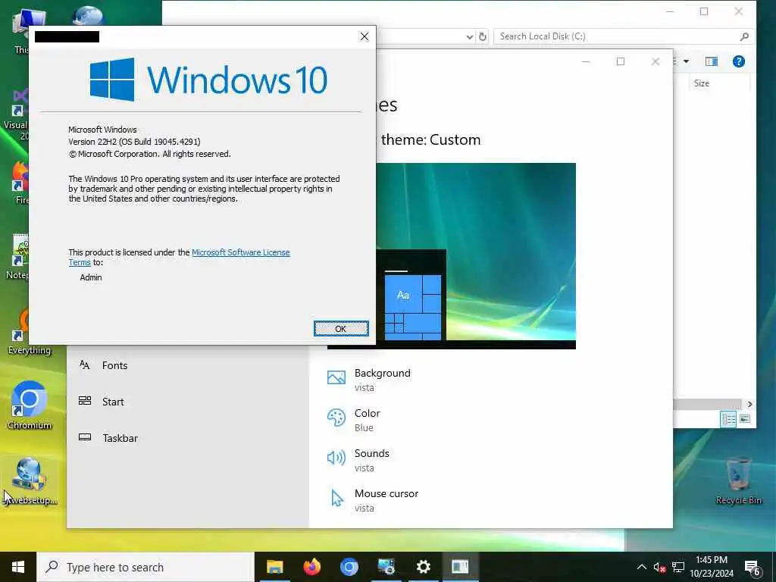Open Chromium from the taskbar

349,567
